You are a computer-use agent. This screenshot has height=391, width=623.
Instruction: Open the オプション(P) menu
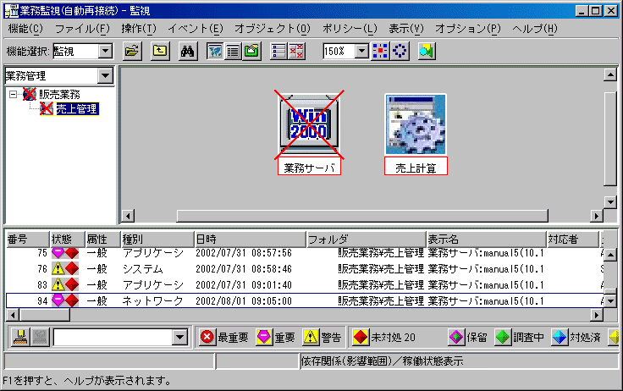[x=468, y=29]
